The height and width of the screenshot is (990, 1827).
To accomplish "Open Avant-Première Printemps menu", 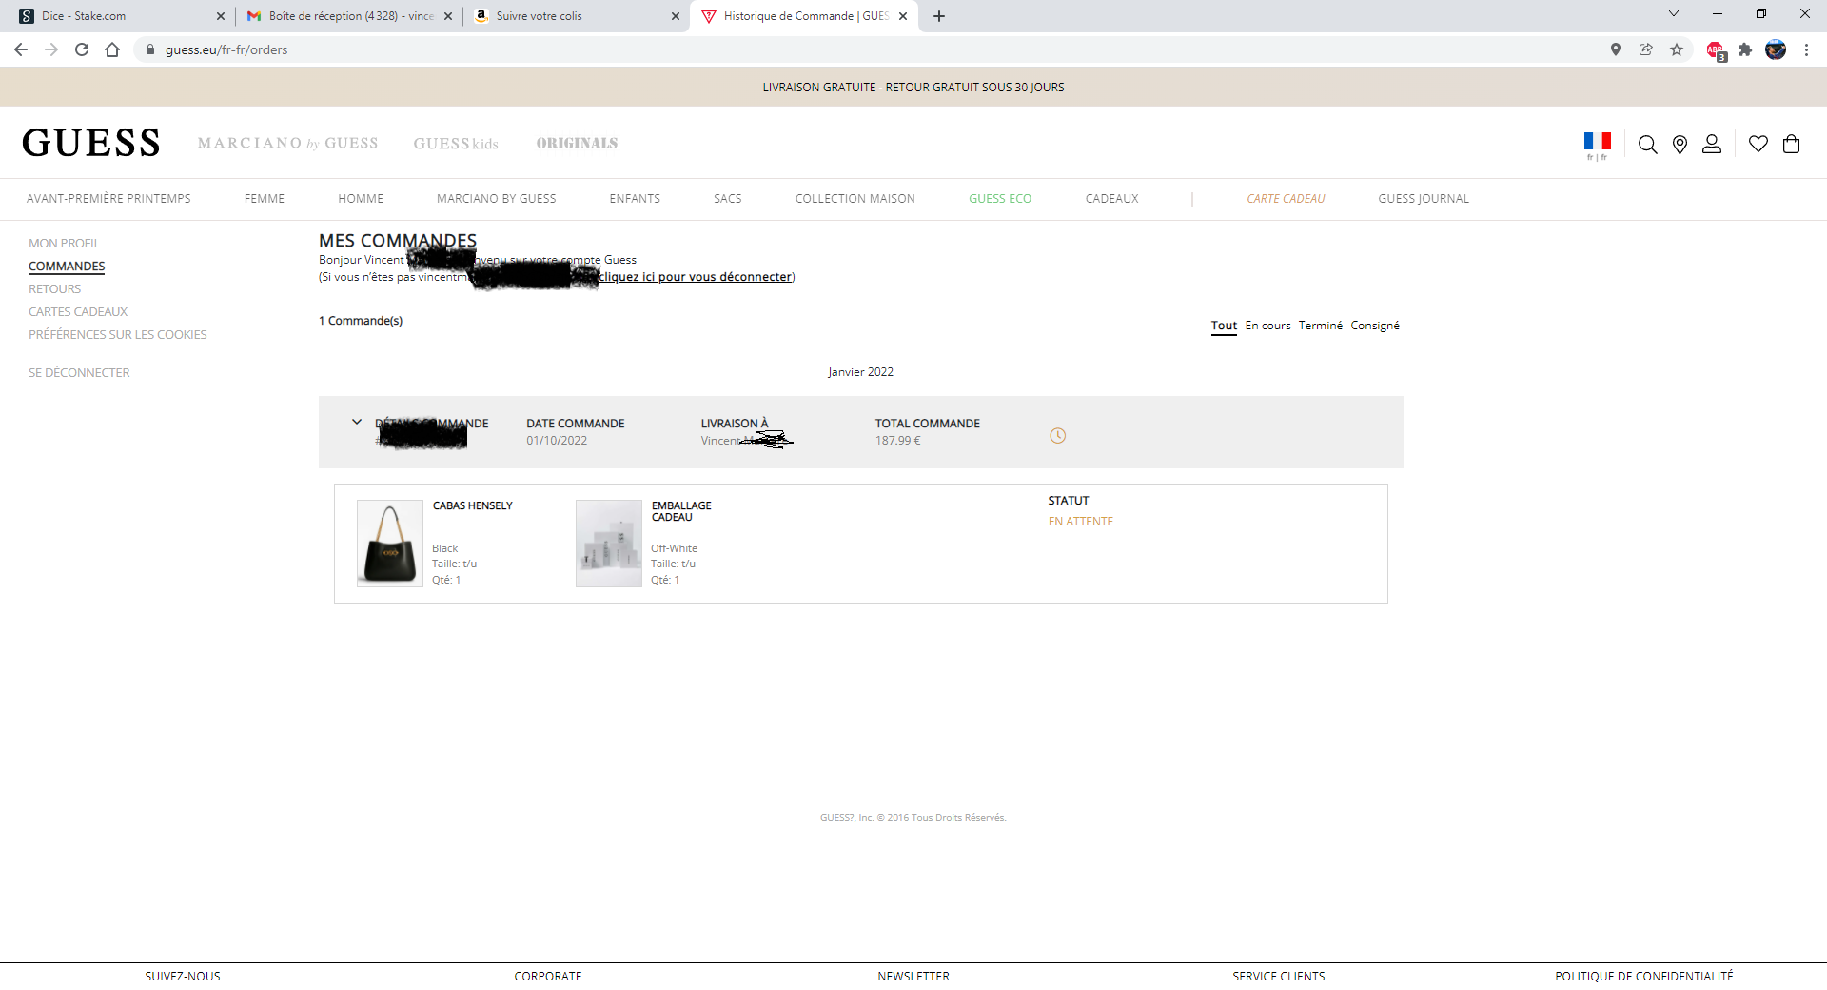I will click(108, 199).
